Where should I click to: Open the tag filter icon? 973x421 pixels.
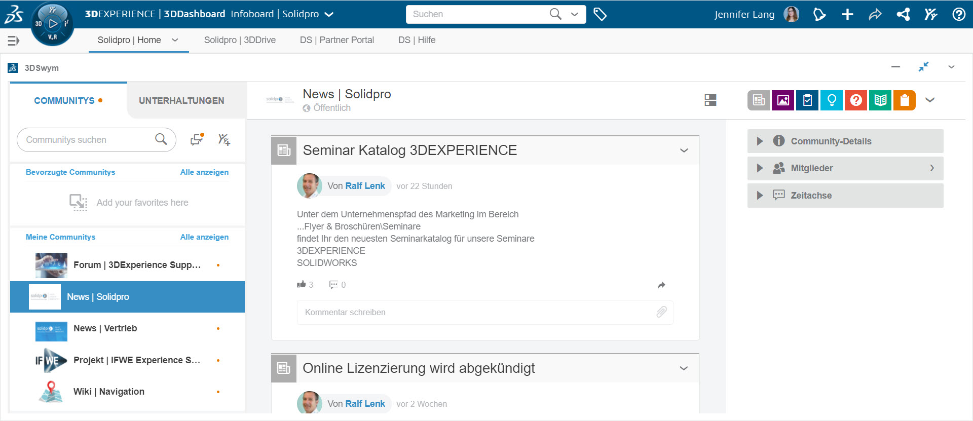(600, 14)
